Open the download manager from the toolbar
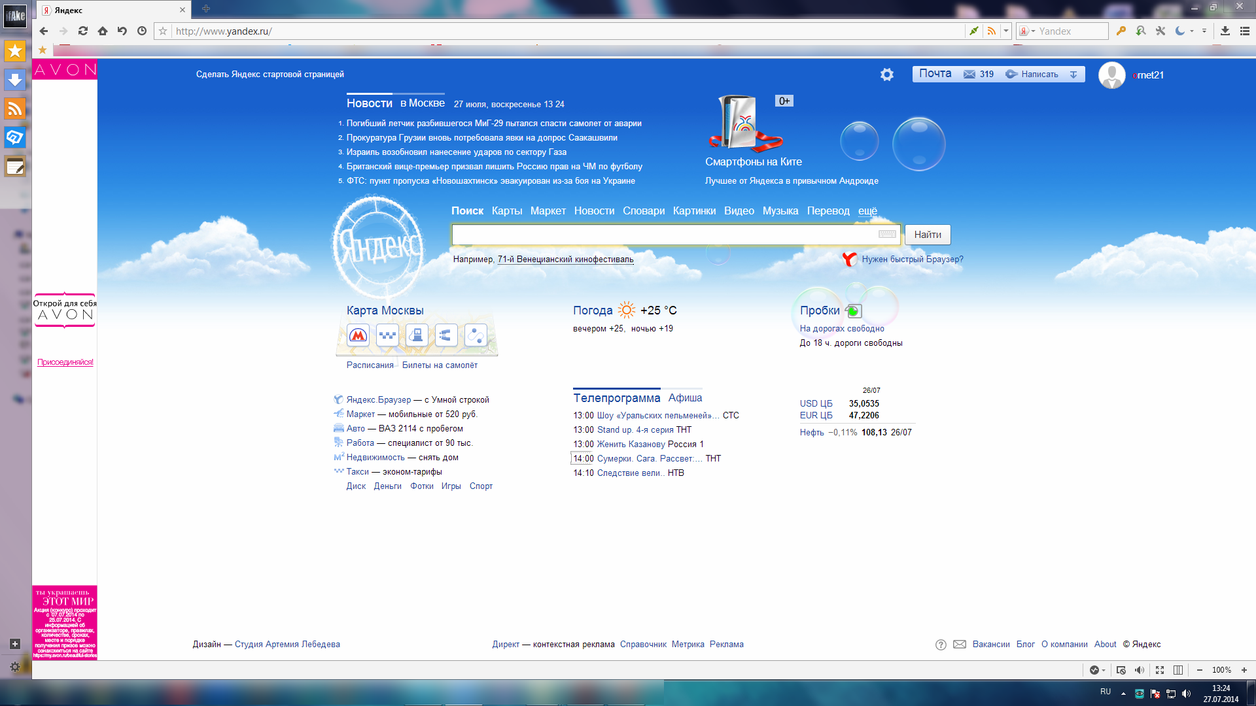Screen dimensions: 1256x706 pyautogui.click(x=1225, y=31)
